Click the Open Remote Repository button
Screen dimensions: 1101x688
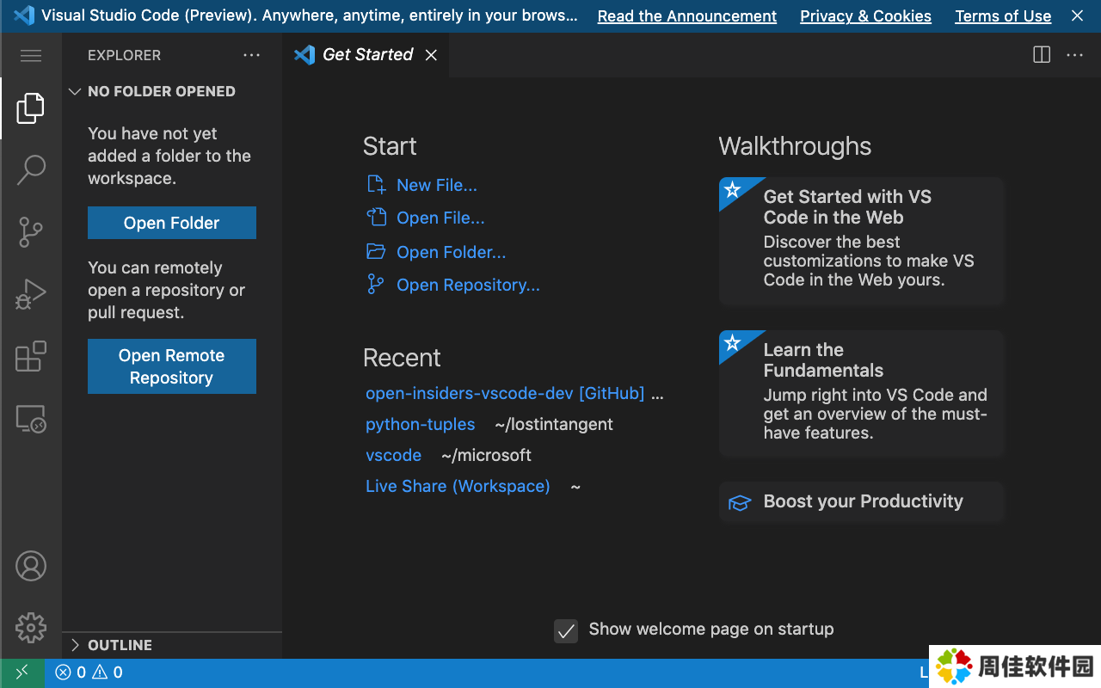pos(172,366)
